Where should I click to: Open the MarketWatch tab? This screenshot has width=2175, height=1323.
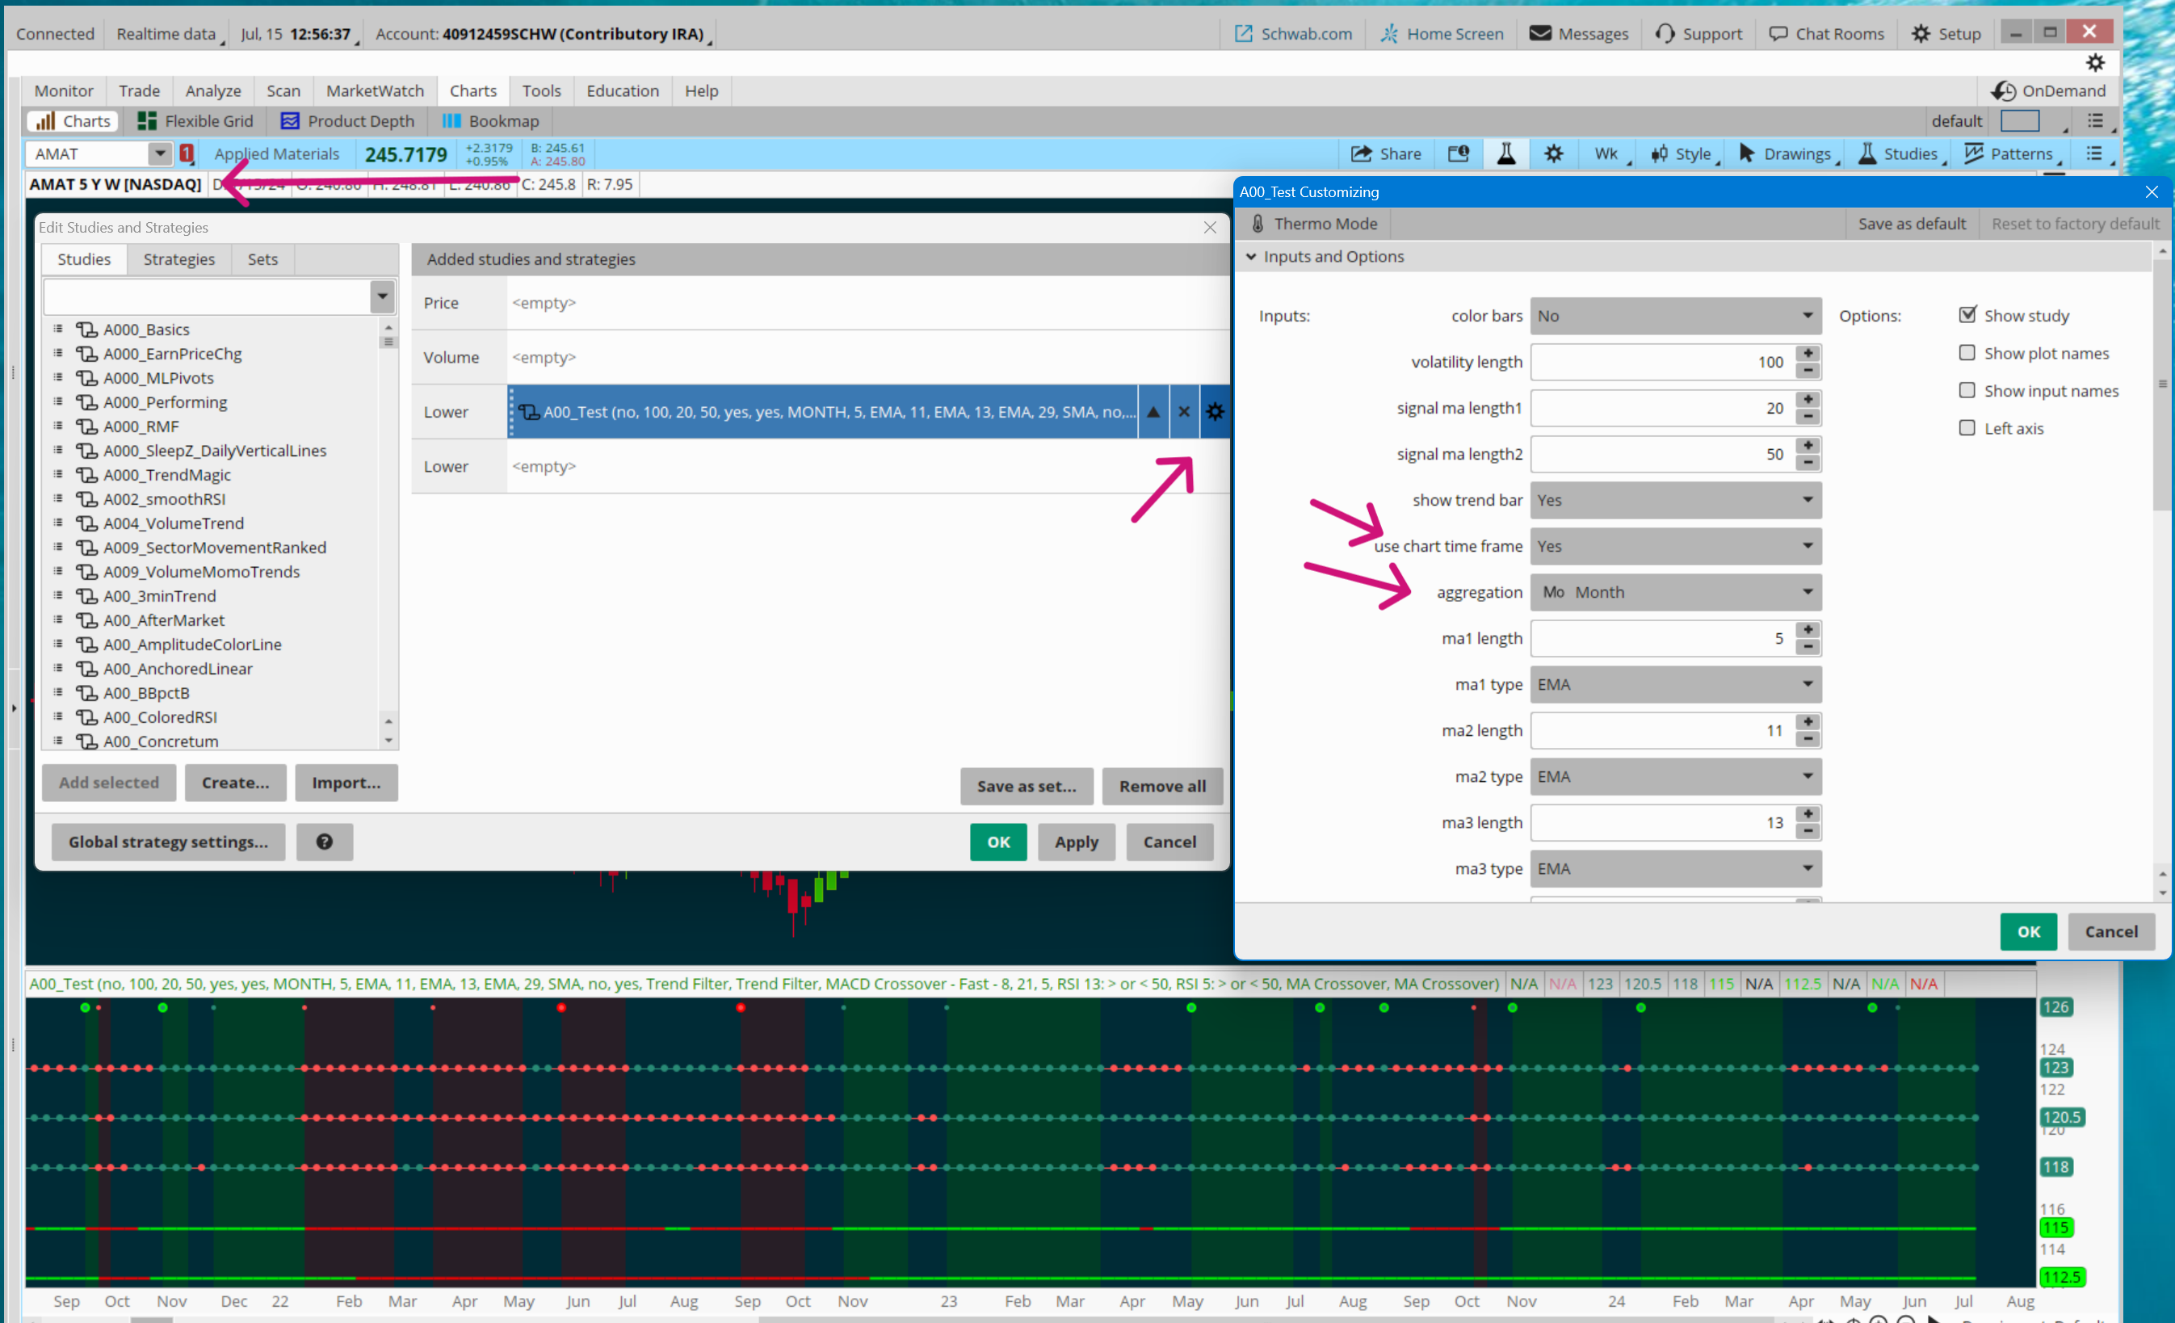point(374,91)
